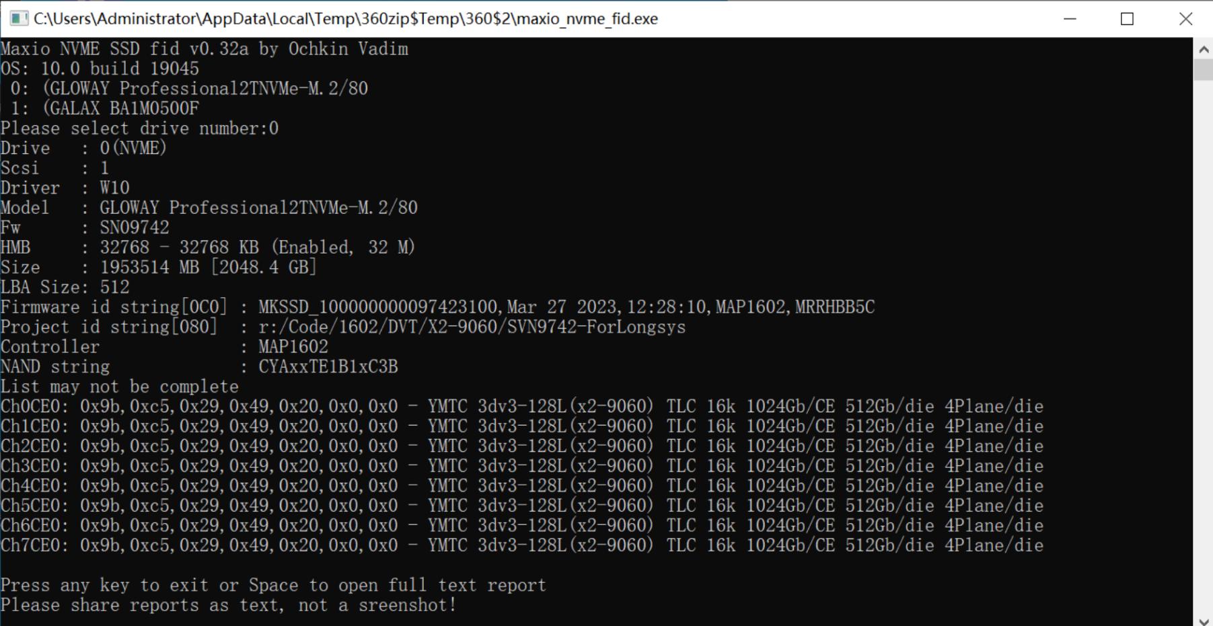Click the "List may not be complete" line
The height and width of the screenshot is (626, 1213).
(x=120, y=387)
